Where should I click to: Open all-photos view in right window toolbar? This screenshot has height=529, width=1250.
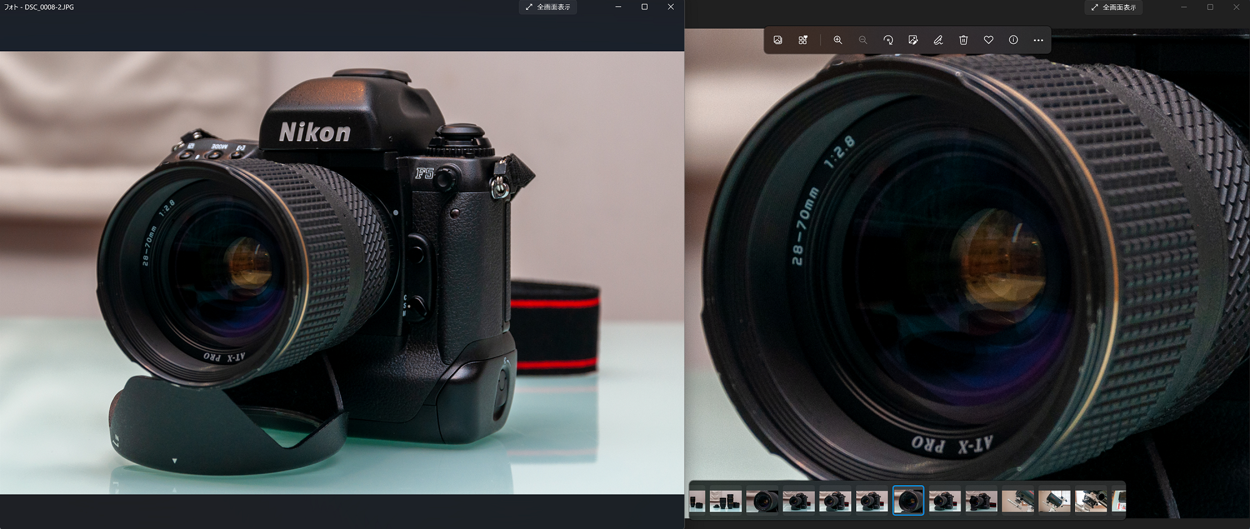click(x=777, y=40)
